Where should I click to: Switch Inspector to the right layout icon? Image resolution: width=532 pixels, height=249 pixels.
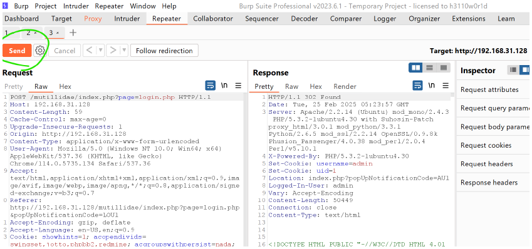(525, 70)
